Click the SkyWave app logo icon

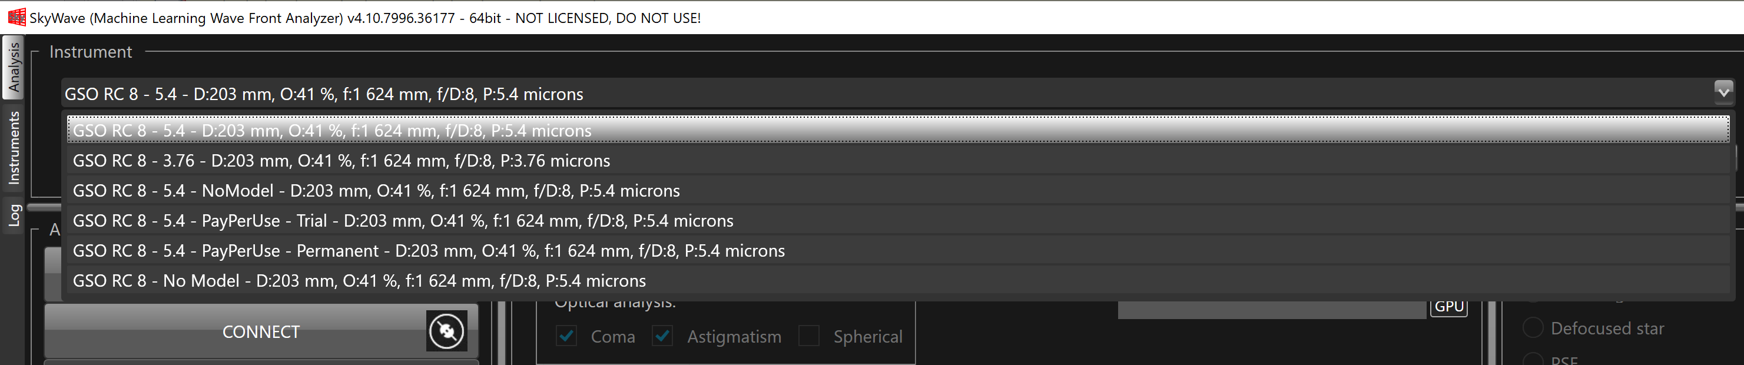[16, 18]
